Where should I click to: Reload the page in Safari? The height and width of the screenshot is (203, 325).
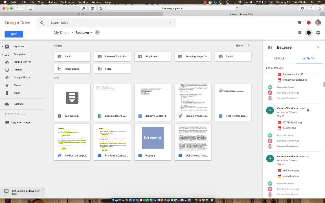237,8
